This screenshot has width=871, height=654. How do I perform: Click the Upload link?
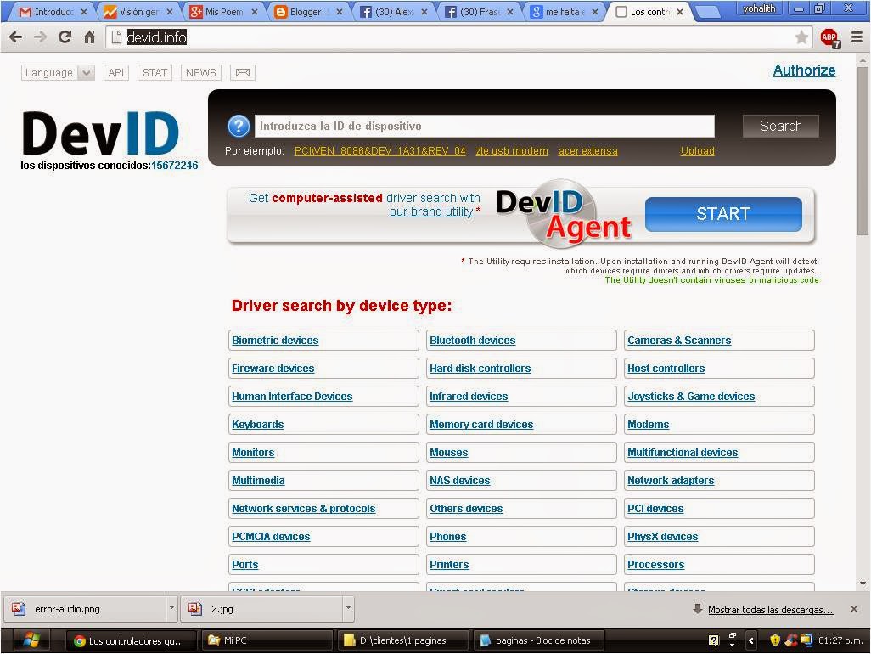(698, 151)
